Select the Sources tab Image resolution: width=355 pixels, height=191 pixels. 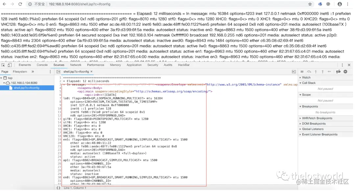click(x=59, y=65)
